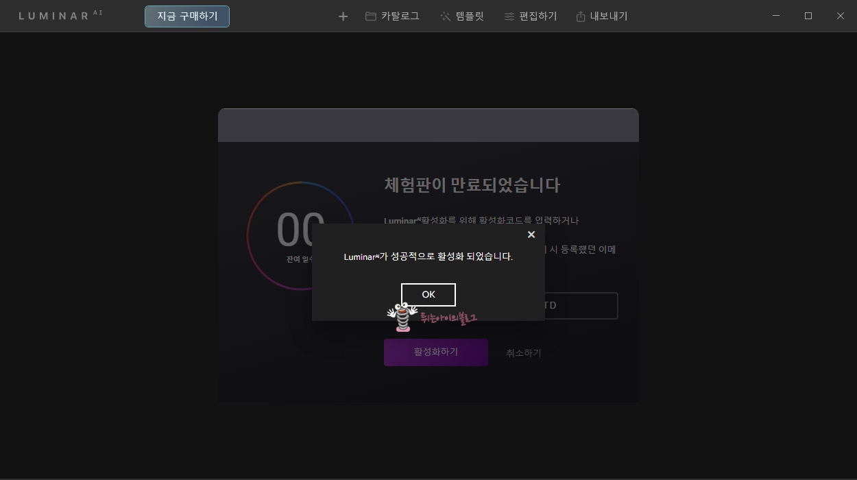Open the 내보내기 menu

(601, 16)
